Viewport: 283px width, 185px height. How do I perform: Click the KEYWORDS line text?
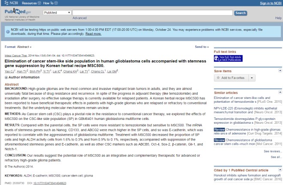(49, 176)
